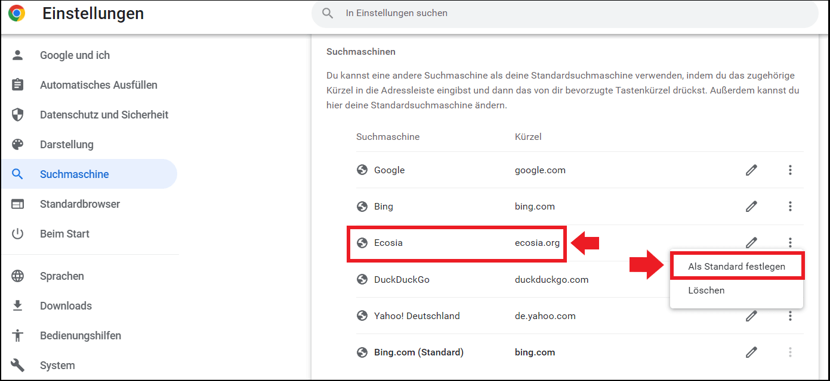Click the globe icon beside Google
Screen dimensions: 830x381
(362, 170)
